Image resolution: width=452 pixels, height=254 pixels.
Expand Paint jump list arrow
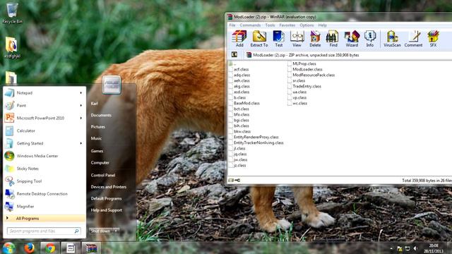click(81, 105)
